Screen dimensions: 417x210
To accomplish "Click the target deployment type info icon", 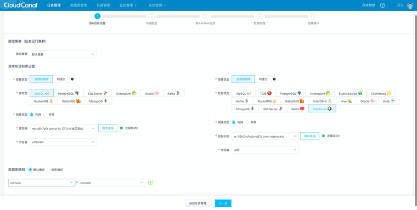I will [x=274, y=79].
